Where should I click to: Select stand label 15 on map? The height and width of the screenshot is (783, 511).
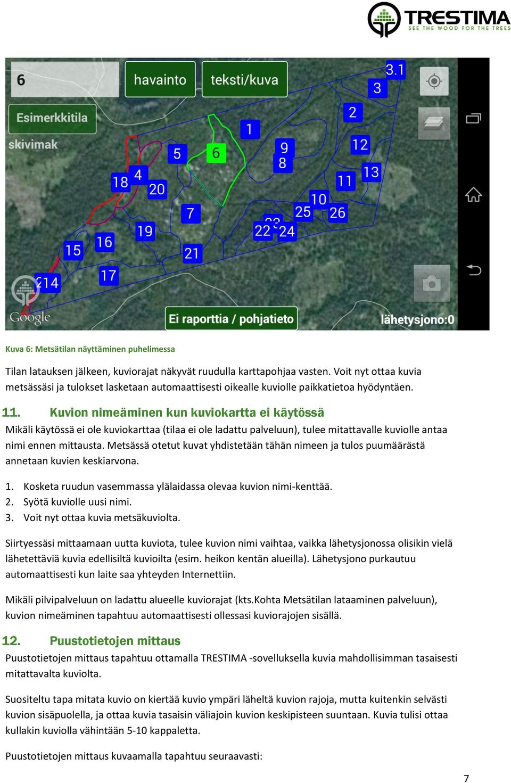(73, 250)
